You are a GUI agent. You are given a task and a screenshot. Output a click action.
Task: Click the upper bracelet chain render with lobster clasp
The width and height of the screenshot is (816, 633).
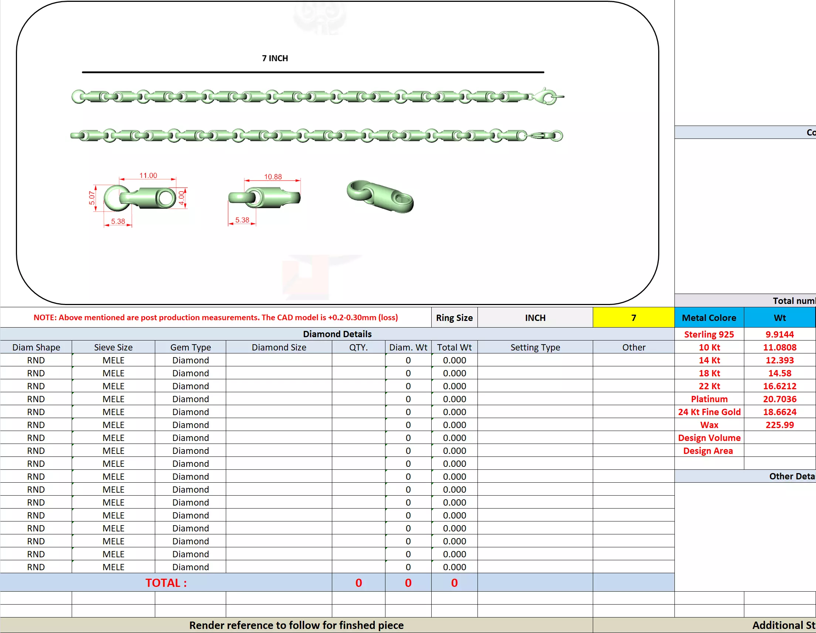(317, 97)
